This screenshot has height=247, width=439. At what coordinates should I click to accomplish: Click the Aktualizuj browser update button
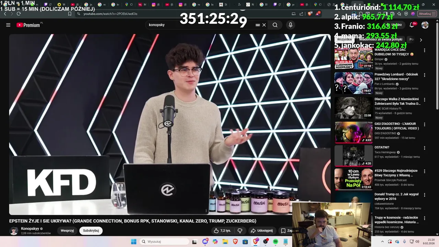tap(427, 14)
